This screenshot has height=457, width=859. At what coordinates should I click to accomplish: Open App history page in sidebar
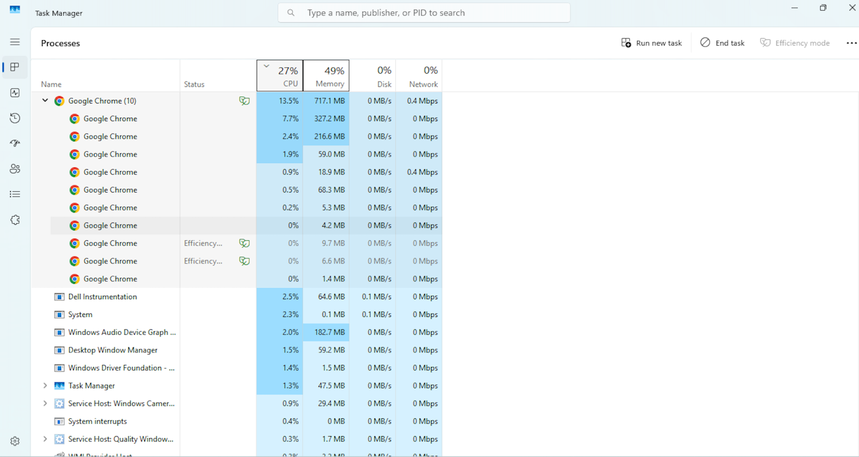15,118
